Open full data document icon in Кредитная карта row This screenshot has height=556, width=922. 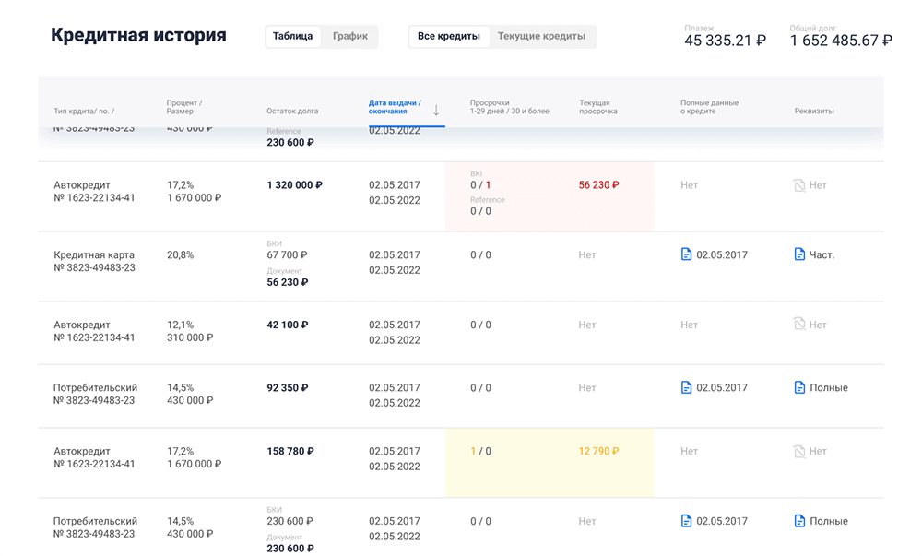point(686,254)
